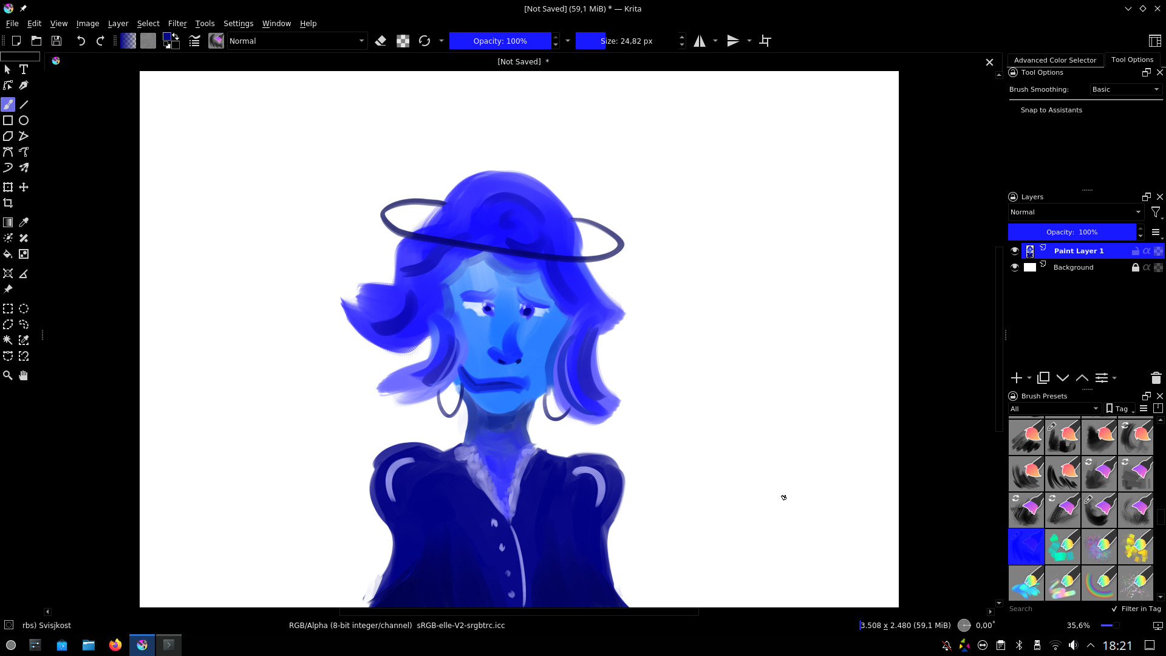Toggle eraser mode in toolbar
This screenshot has width=1166, height=656.
click(x=381, y=41)
